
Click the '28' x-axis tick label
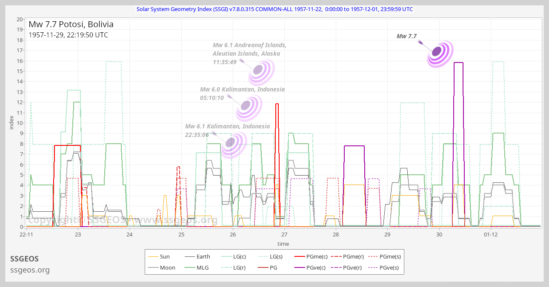(336, 234)
